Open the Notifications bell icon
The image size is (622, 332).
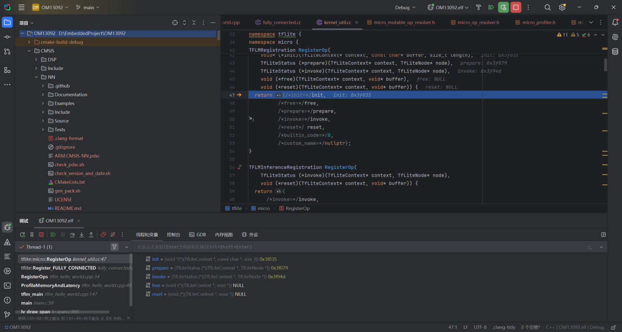pyautogui.click(x=615, y=23)
